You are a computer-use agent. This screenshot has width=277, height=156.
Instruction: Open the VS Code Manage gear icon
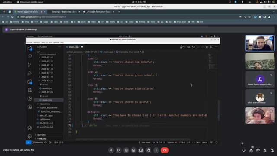[29, 136]
